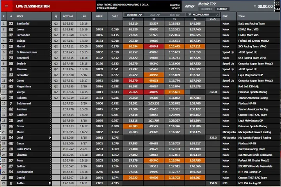Switch to the COMBINED session tab
The width and height of the screenshot is (281, 187).
(206, 9)
